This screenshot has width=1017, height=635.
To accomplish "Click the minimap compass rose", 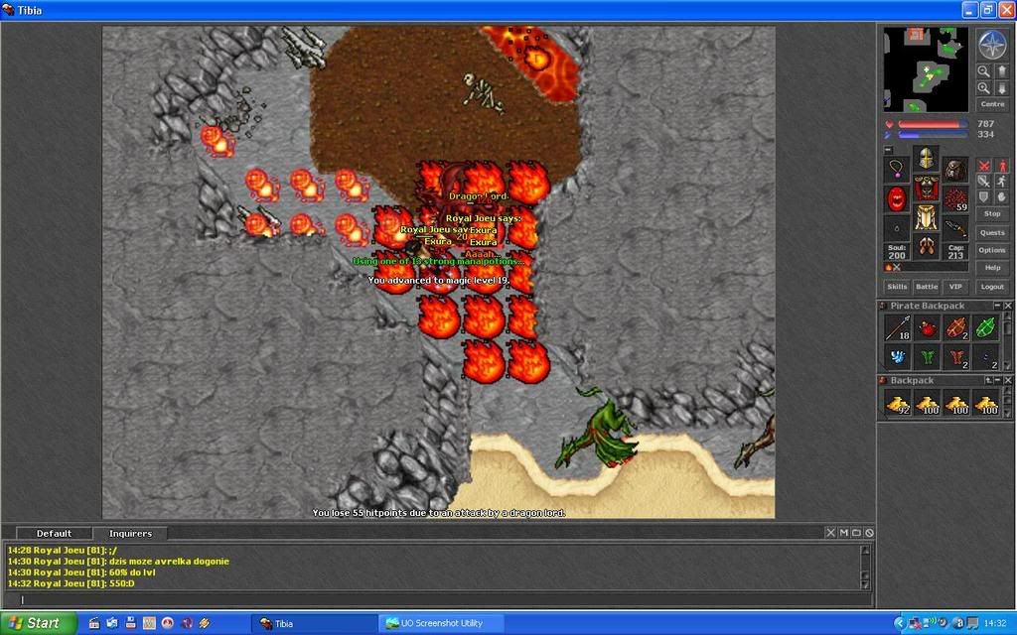I will (992, 45).
